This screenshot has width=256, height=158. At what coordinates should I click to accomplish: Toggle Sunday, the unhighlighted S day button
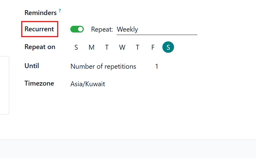coord(76,47)
